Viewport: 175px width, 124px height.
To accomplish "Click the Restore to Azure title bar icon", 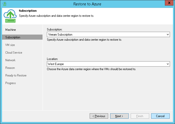I will (4, 4).
